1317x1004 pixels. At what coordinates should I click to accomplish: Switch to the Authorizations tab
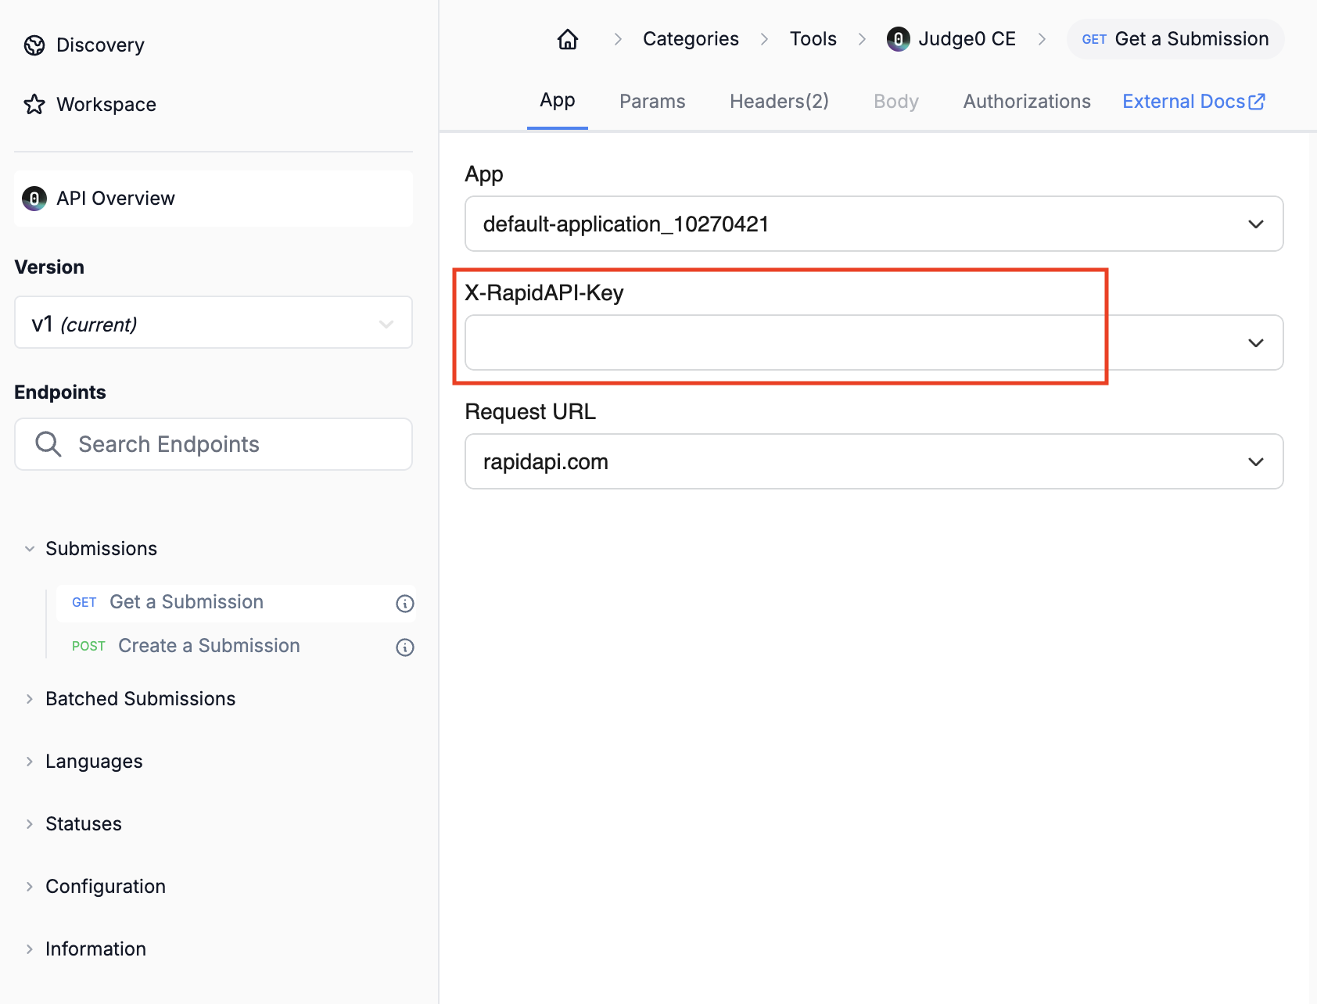1027,102
